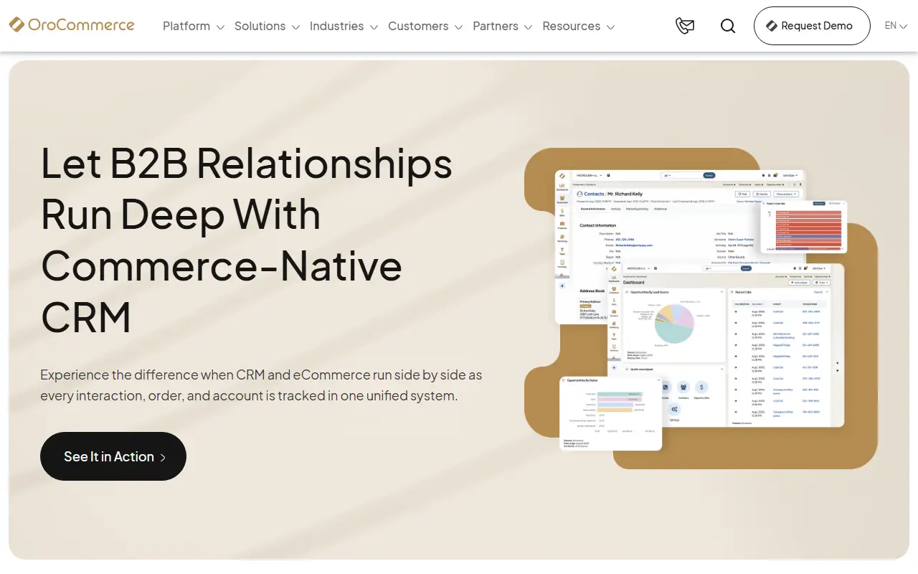Expand the chevron next to Resources
Image resolution: width=918 pixels, height=574 pixels.
(x=610, y=27)
